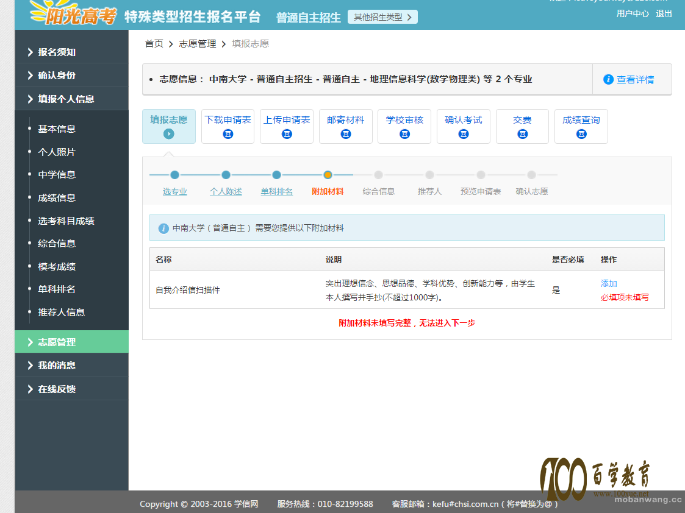Expand the 志愿管理 sidebar section
This screenshot has width=685, height=513.
tap(71, 342)
